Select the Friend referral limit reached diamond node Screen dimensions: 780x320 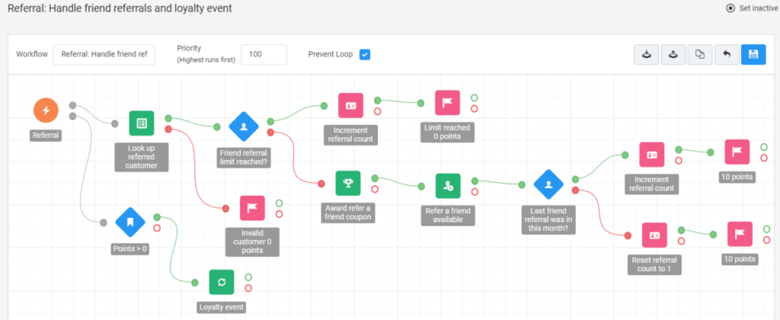[244, 126]
